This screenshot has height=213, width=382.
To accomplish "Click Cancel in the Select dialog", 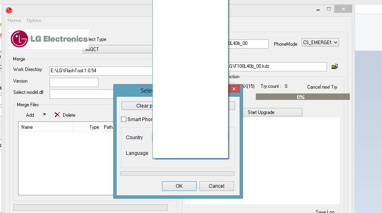I will coord(217,186).
